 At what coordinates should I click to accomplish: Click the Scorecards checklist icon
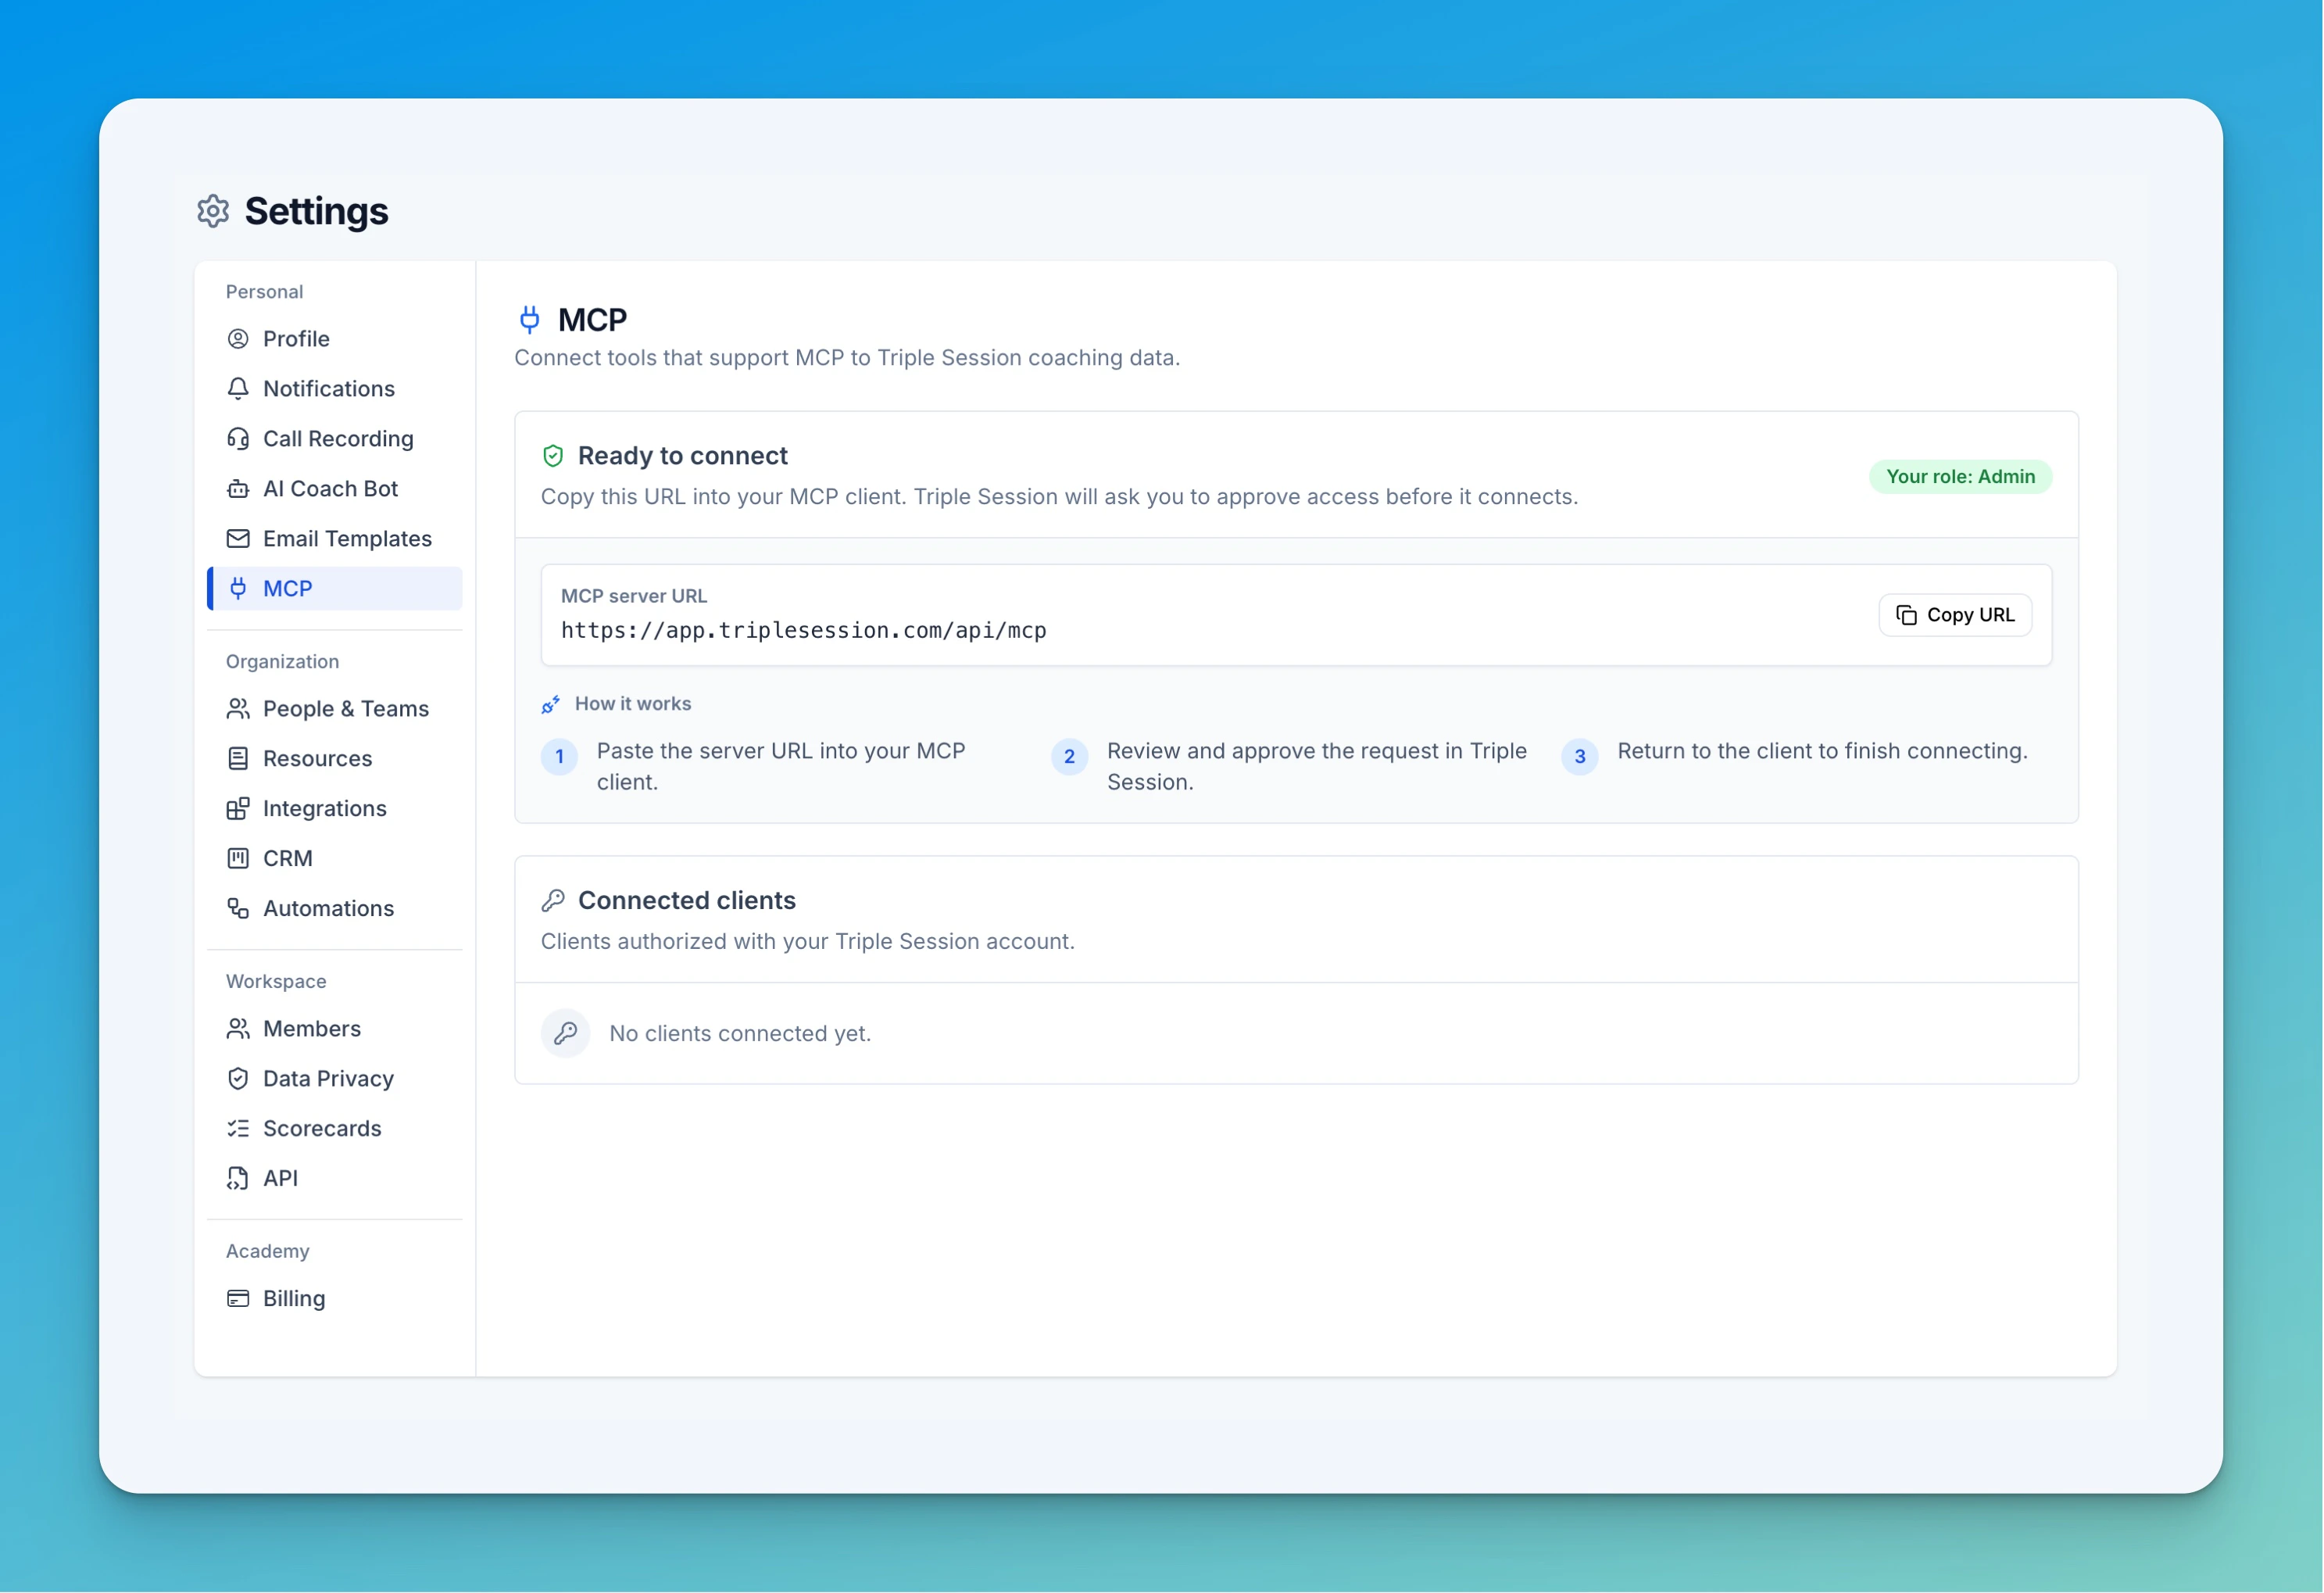click(x=238, y=1129)
